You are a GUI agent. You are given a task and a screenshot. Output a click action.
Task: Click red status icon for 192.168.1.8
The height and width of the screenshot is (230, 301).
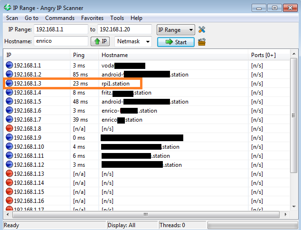pos(9,128)
